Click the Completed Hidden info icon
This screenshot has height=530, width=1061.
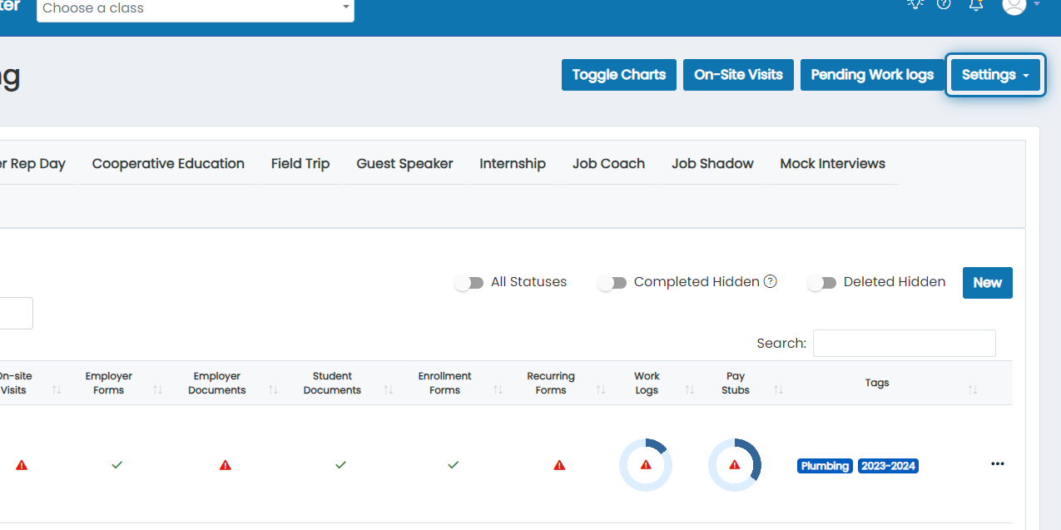[x=771, y=281]
